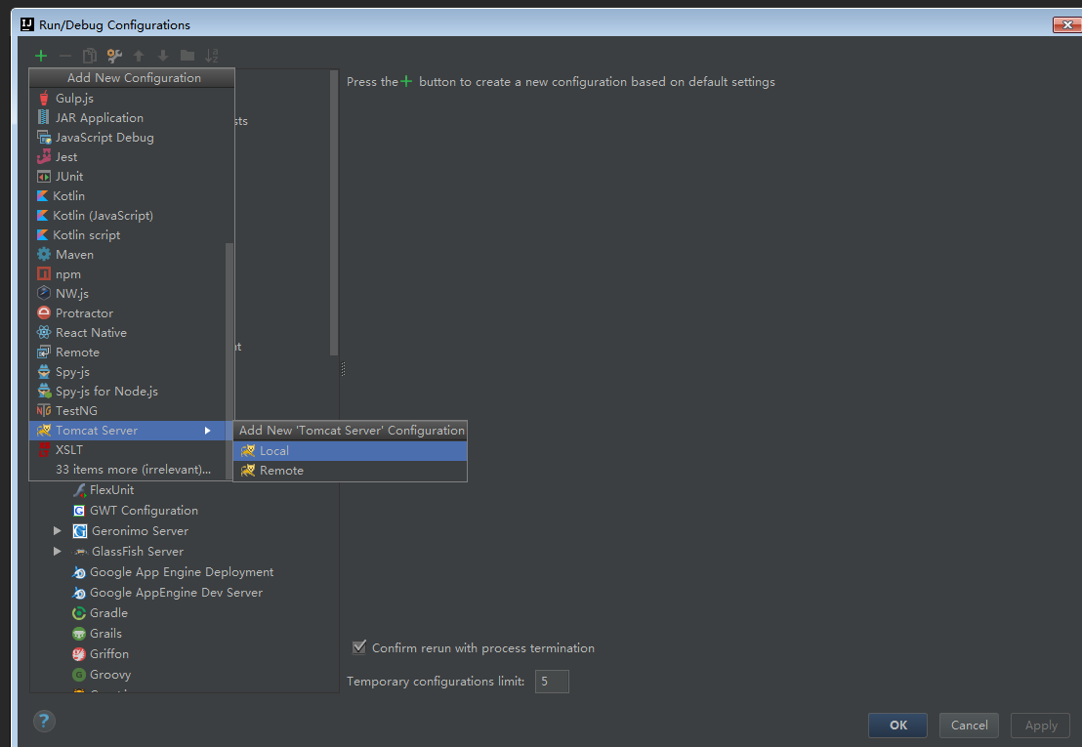1082x747 pixels.
Task: Click Temporary configurations limit field
Action: click(552, 682)
